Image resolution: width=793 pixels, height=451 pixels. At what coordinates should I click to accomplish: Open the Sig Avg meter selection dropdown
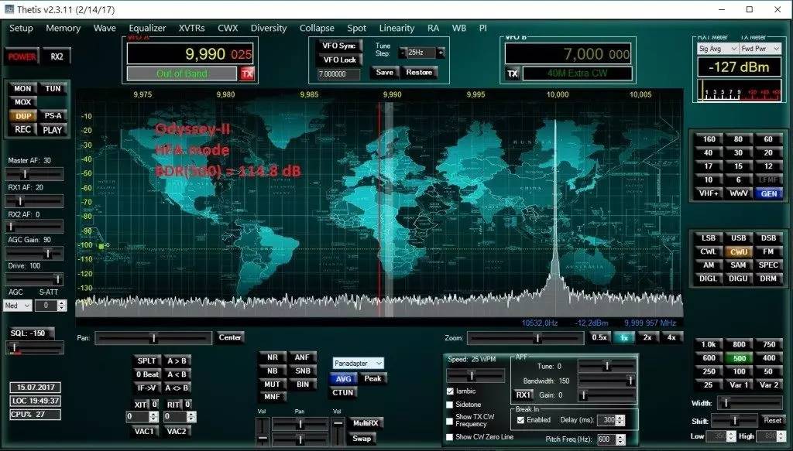(x=718, y=48)
